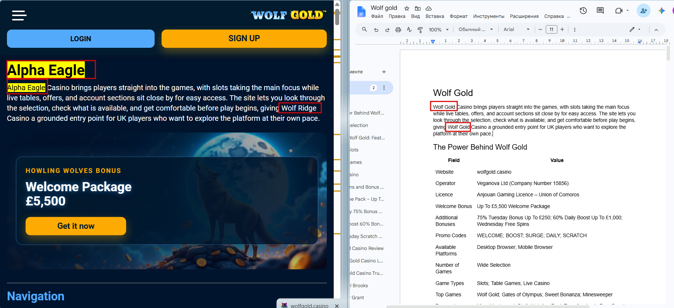Jump to 'Grant' outline entry

(357, 298)
